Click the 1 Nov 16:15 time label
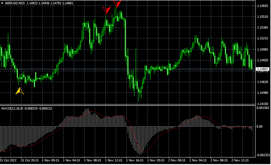 135,160
